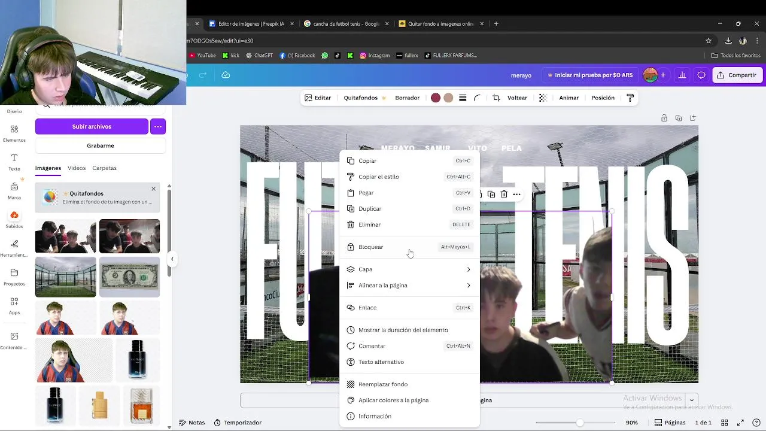Open the Marca brand panel
The width and height of the screenshot is (766, 431).
tap(14, 190)
